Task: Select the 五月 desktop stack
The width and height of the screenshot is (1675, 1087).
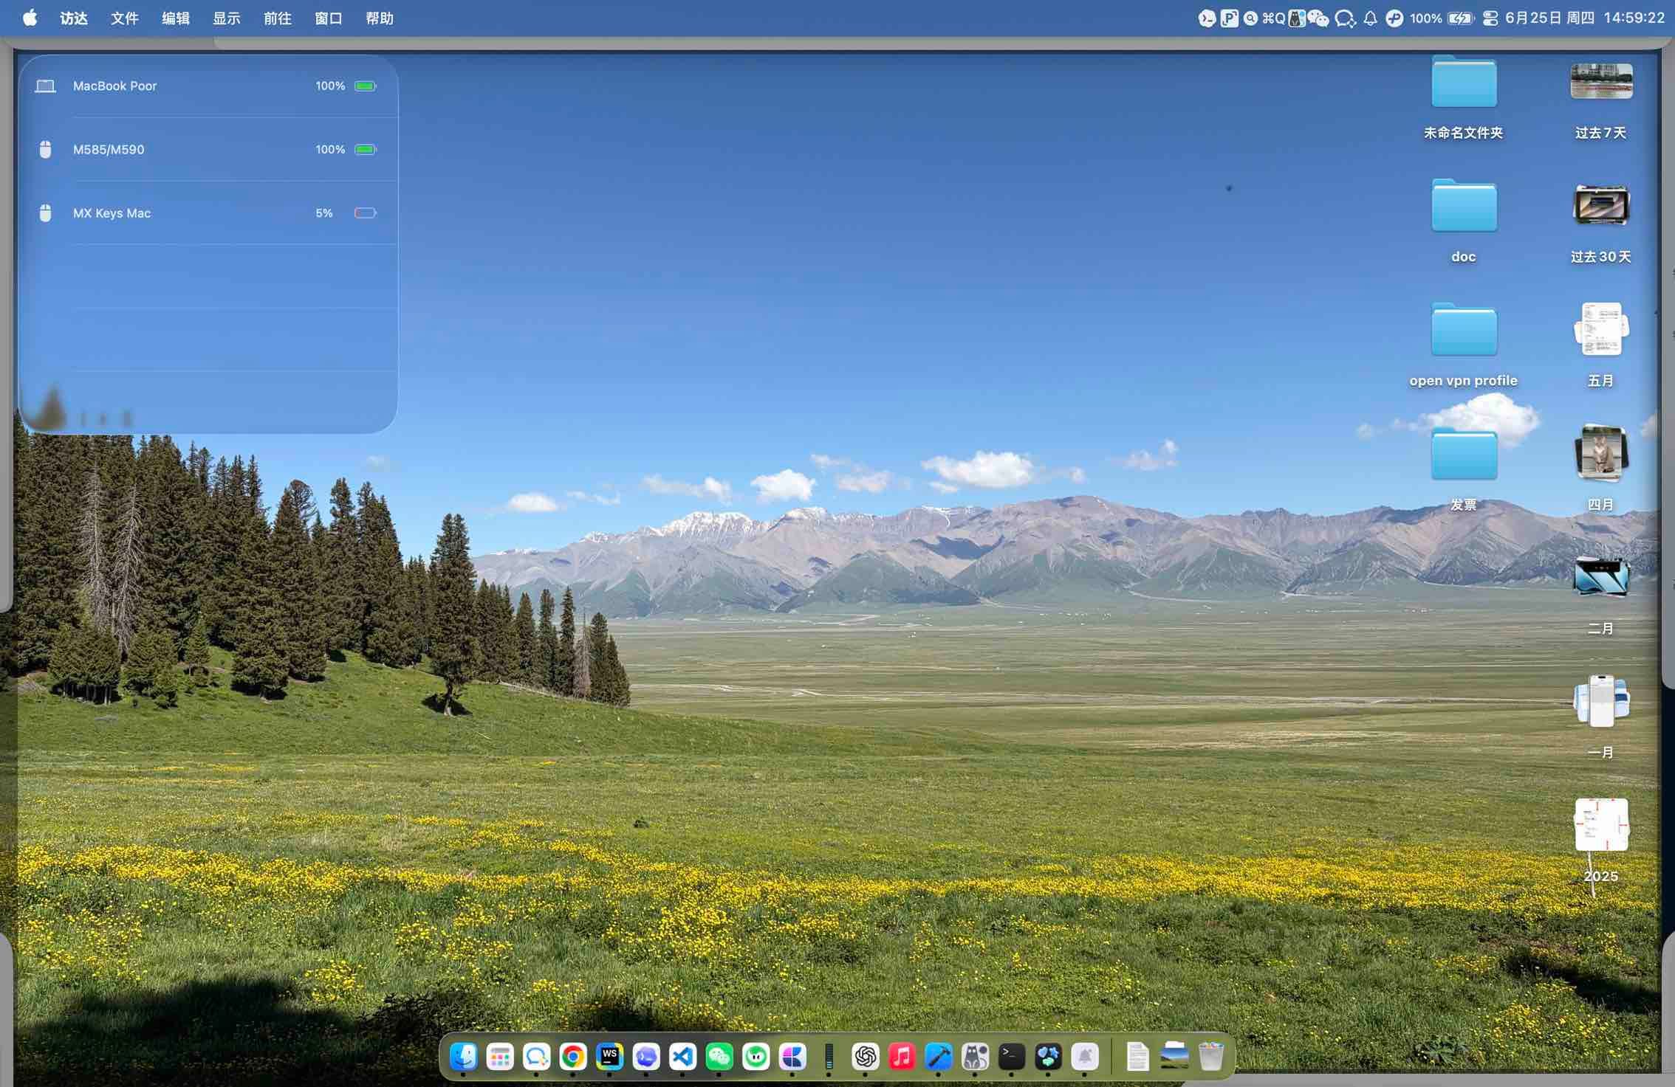Action: click(1601, 346)
